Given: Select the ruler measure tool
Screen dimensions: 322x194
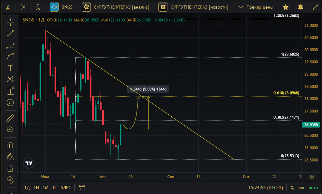Looking at the screenshot, I should 10,118.
